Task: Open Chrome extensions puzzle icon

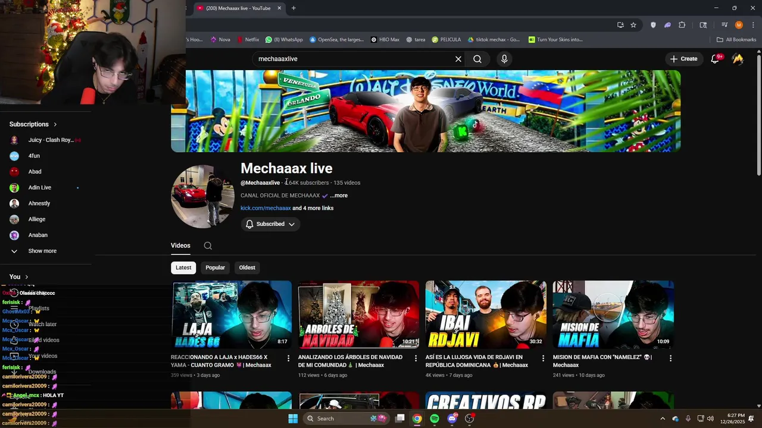Action: (682, 25)
